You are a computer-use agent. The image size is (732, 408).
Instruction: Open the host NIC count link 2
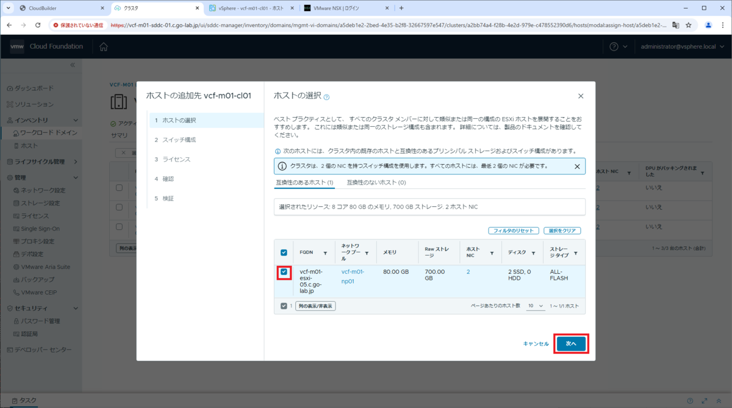pyautogui.click(x=468, y=272)
